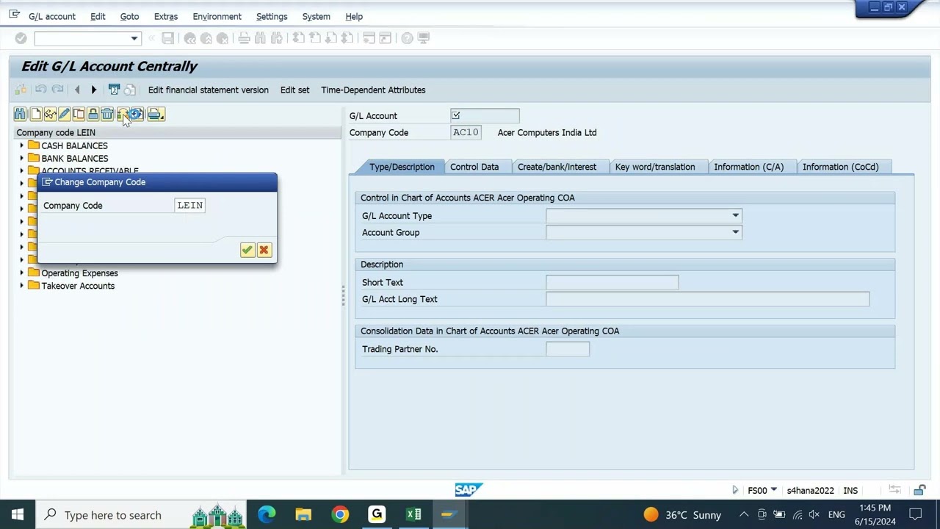Image resolution: width=940 pixels, height=529 pixels.
Task: Open the G/L Account Type dropdown
Action: (x=735, y=215)
